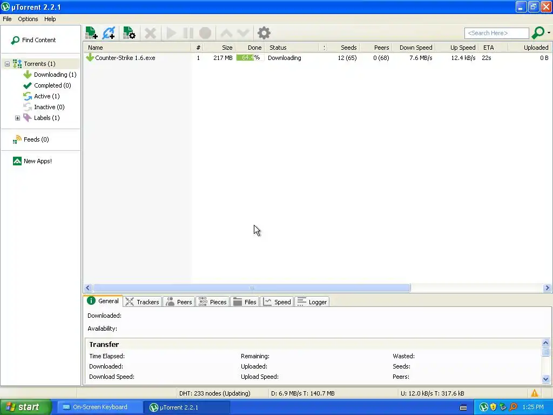Click the status bar warning icon
553x415 pixels.
535,393
